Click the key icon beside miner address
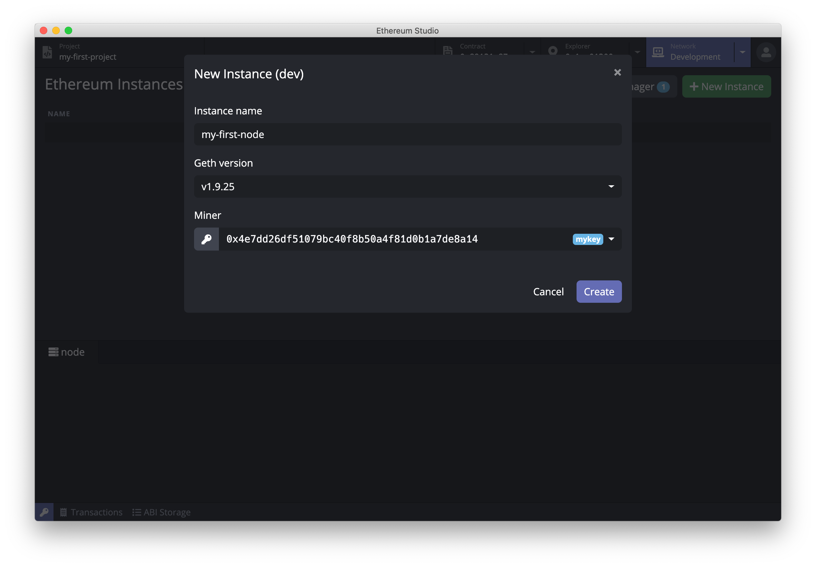 click(206, 239)
